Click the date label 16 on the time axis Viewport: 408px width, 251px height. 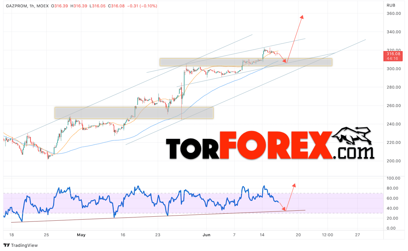pos(123,235)
